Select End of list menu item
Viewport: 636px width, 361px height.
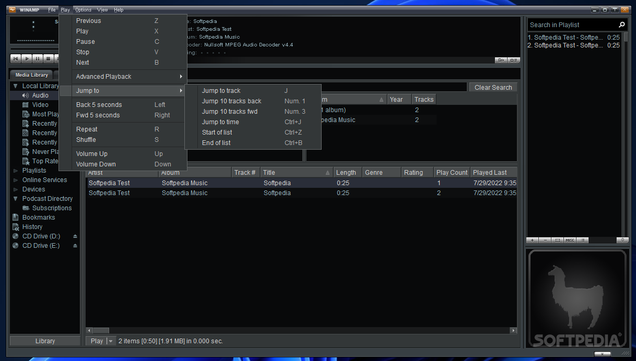pyautogui.click(x=253, y=143)
